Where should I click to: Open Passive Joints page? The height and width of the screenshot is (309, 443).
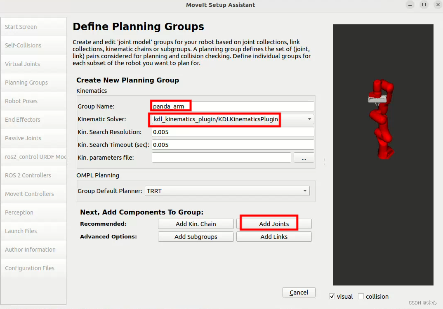pyautogui.click(x=33, y=138)
